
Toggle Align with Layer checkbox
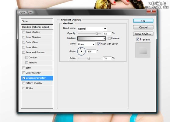pos(99,44)
